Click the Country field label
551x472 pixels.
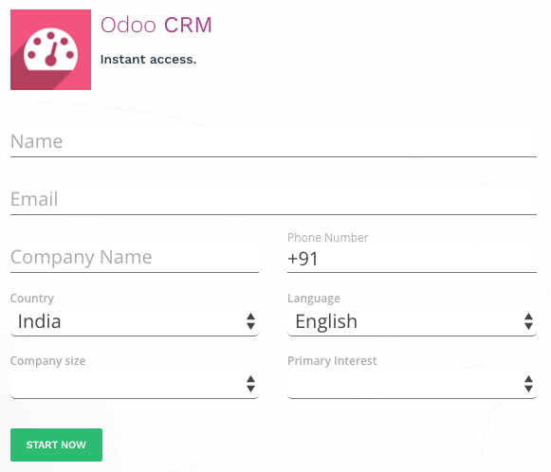[32, 299]
